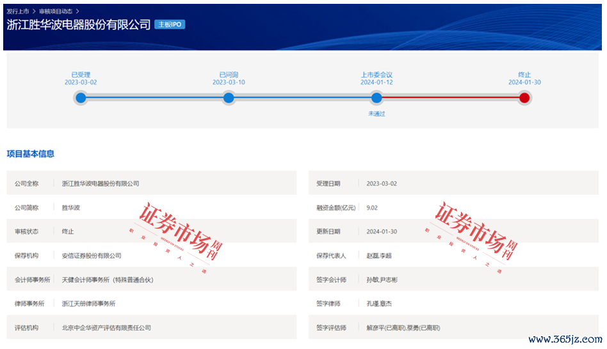
Task: Select the 会计师事务所 value 天健会计师事务所
Action: [x=108, y=279]
